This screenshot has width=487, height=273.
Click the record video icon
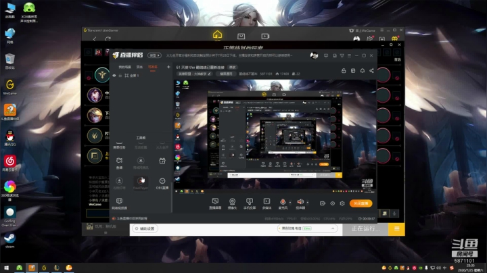tap(323, 203)
